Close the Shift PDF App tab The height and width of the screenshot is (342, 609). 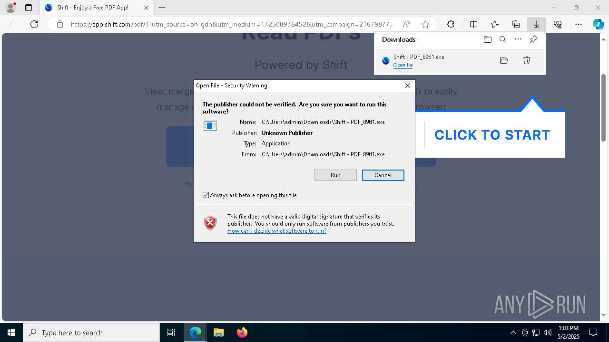146,8
